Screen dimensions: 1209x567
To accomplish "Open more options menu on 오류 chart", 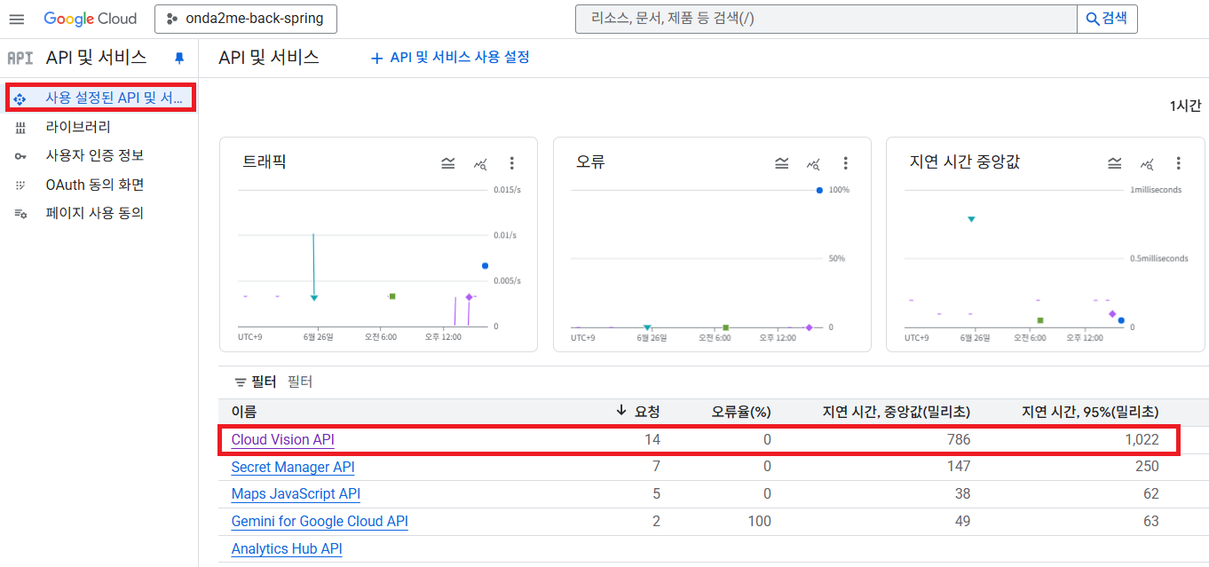I will click(x=845, y=163).
